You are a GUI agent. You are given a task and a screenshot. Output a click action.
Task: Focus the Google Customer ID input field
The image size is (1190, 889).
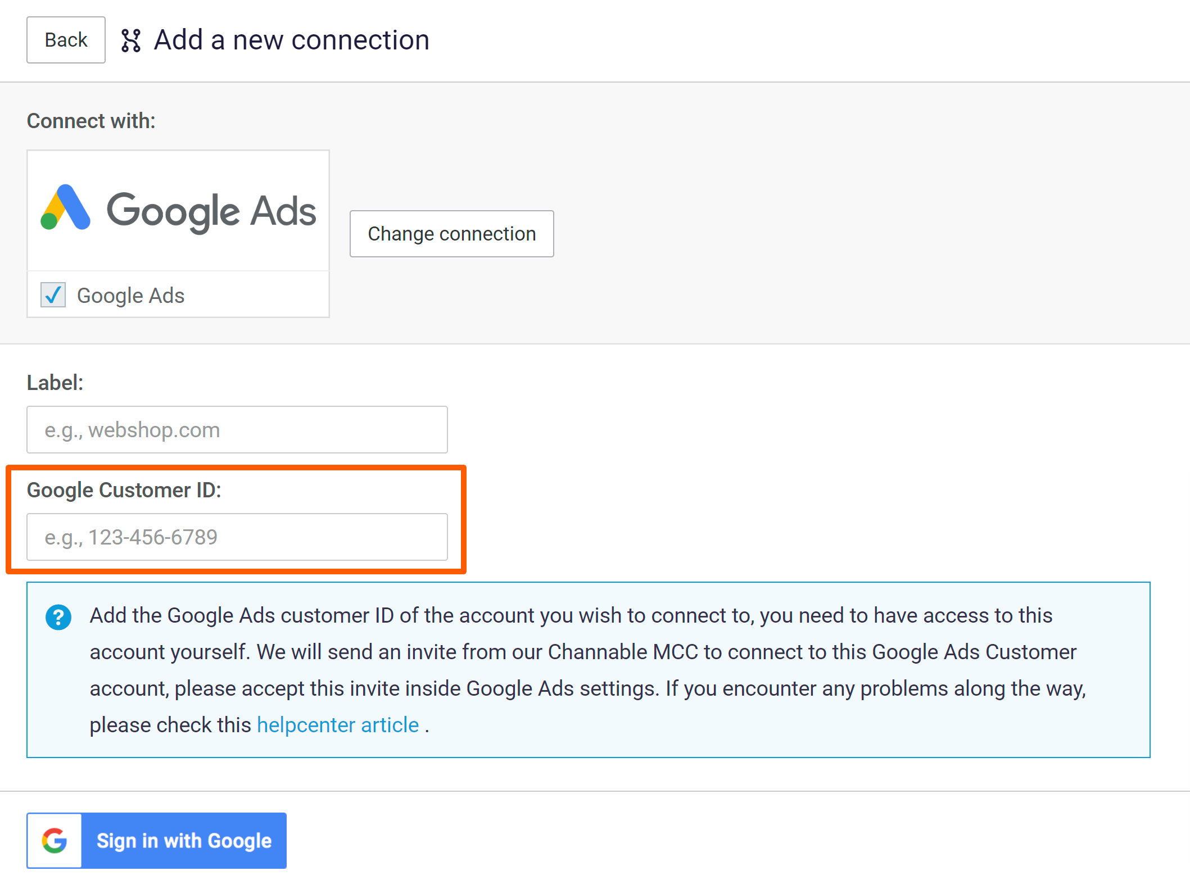click(237, 537)
